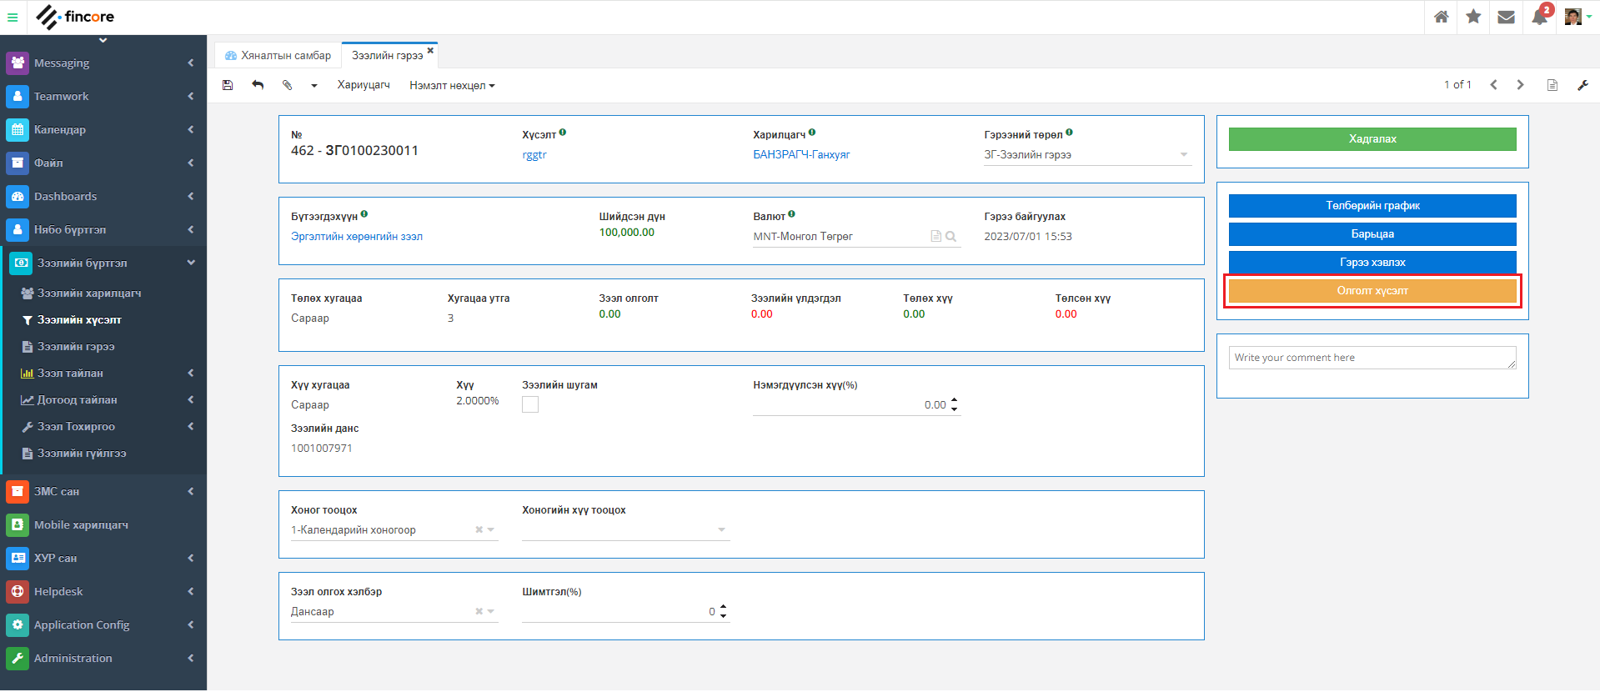Collapse the Зээлийн бүртгэл section
Image resolution: width=1600 pixels, height=697 pixels.
(191, 263)
